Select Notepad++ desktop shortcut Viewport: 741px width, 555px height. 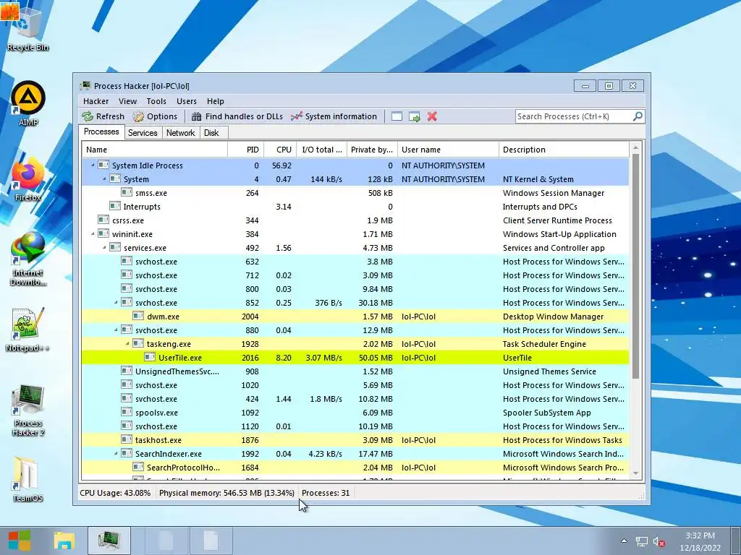point(28,330)
